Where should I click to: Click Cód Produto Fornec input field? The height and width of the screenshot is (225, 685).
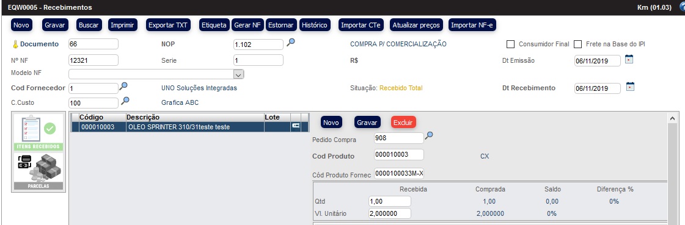(x=399, y=174)
